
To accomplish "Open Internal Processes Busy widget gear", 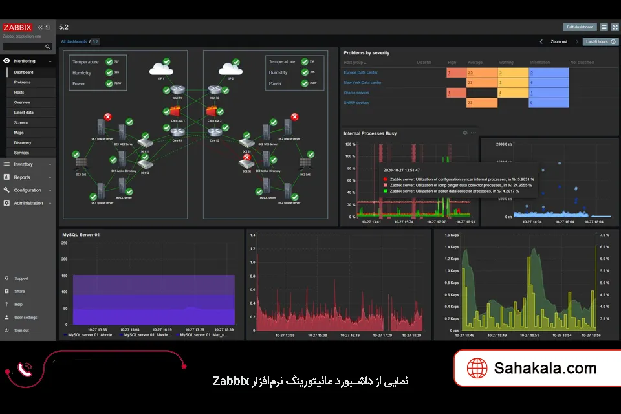I will tap(465, 133).
